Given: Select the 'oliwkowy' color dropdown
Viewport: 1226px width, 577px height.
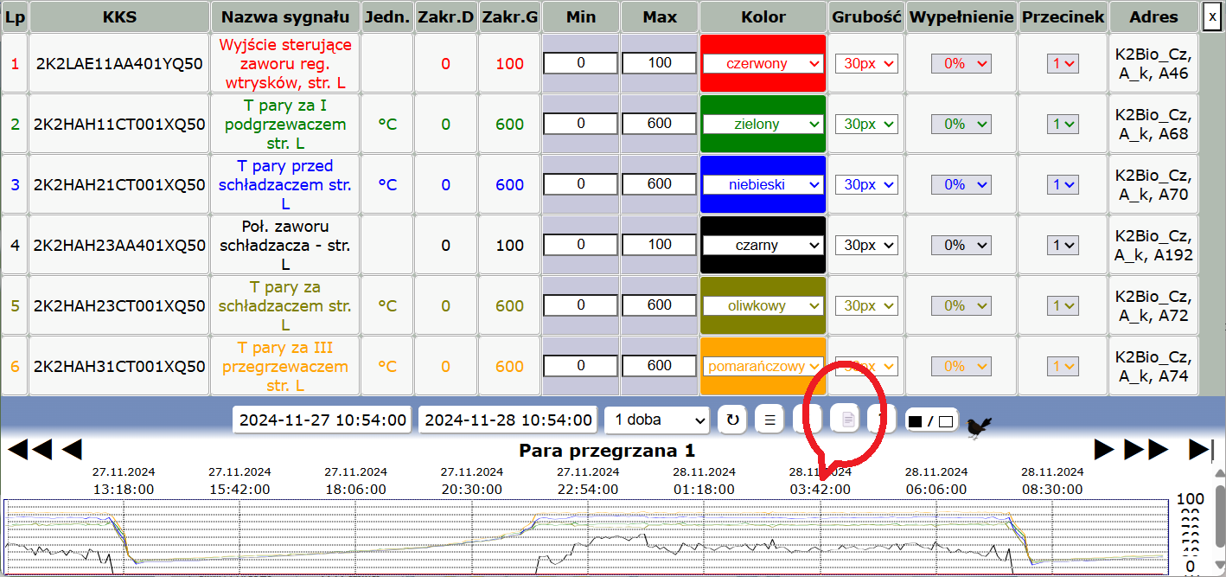Looking at the screenshot, I should click(x=763, y=305).
